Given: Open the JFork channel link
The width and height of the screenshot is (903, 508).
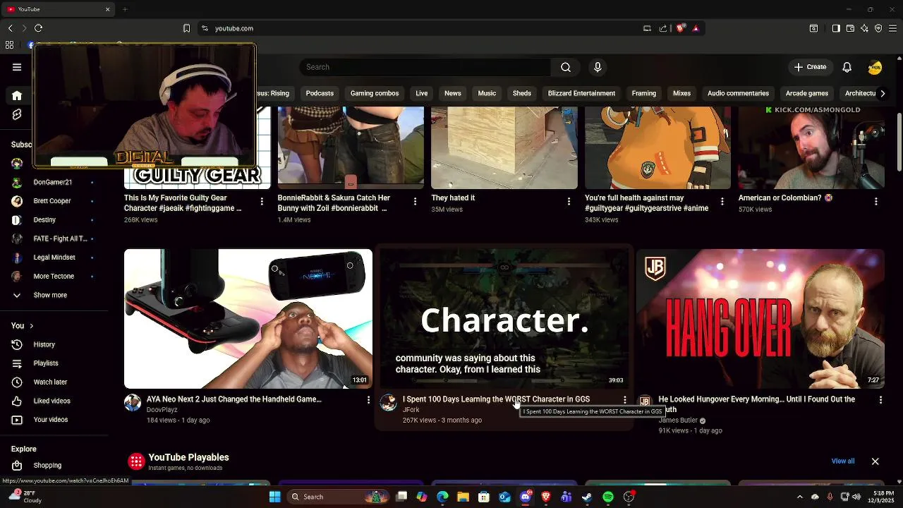Looking at the screenshot, I should (x=411, y=410).
